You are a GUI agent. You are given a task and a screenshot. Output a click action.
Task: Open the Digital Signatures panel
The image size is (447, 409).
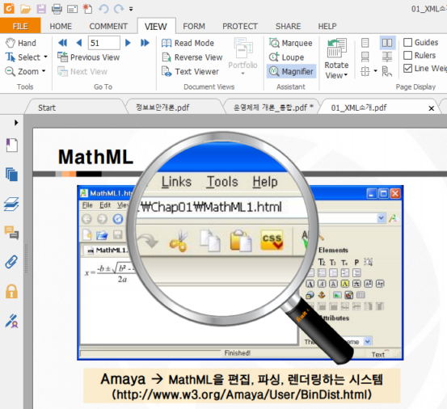pos(11,321)
